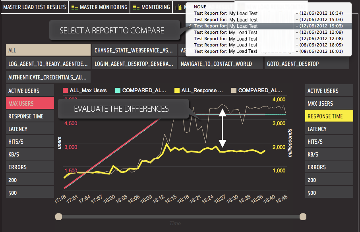
Task: Select the LOG_AGENT_TO_READY_AGENTDE... label
Action: click(48, 64)
